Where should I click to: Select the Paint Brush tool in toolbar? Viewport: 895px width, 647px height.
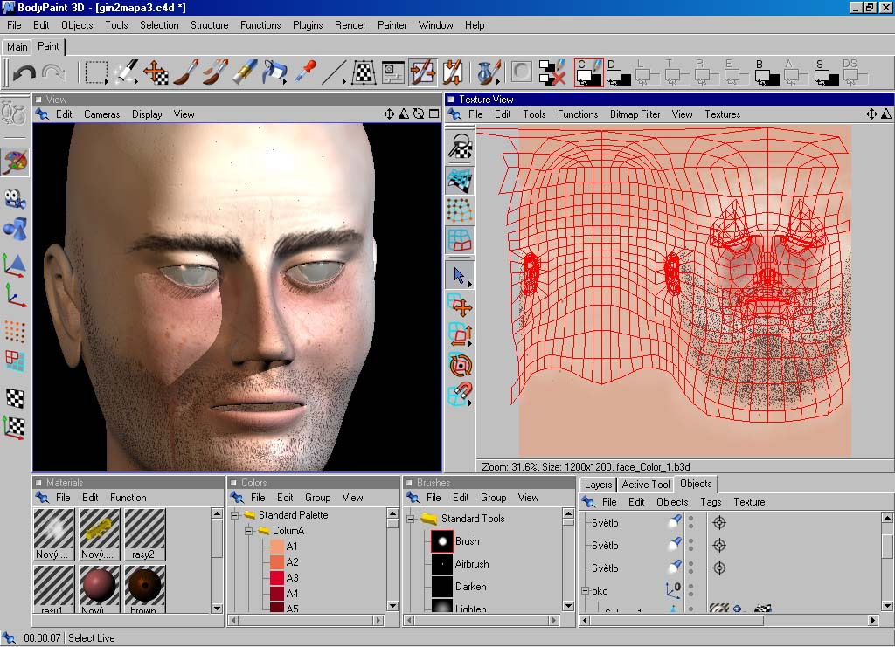[x=186, y=72]
